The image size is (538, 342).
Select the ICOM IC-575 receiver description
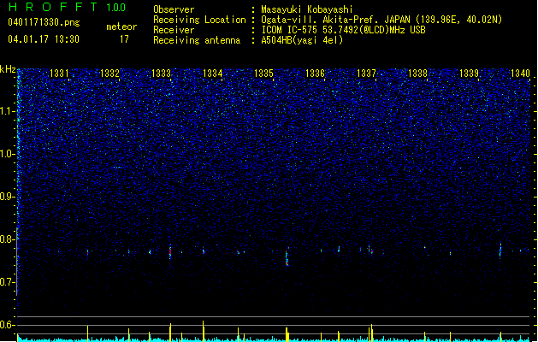(x=343, y=30)
